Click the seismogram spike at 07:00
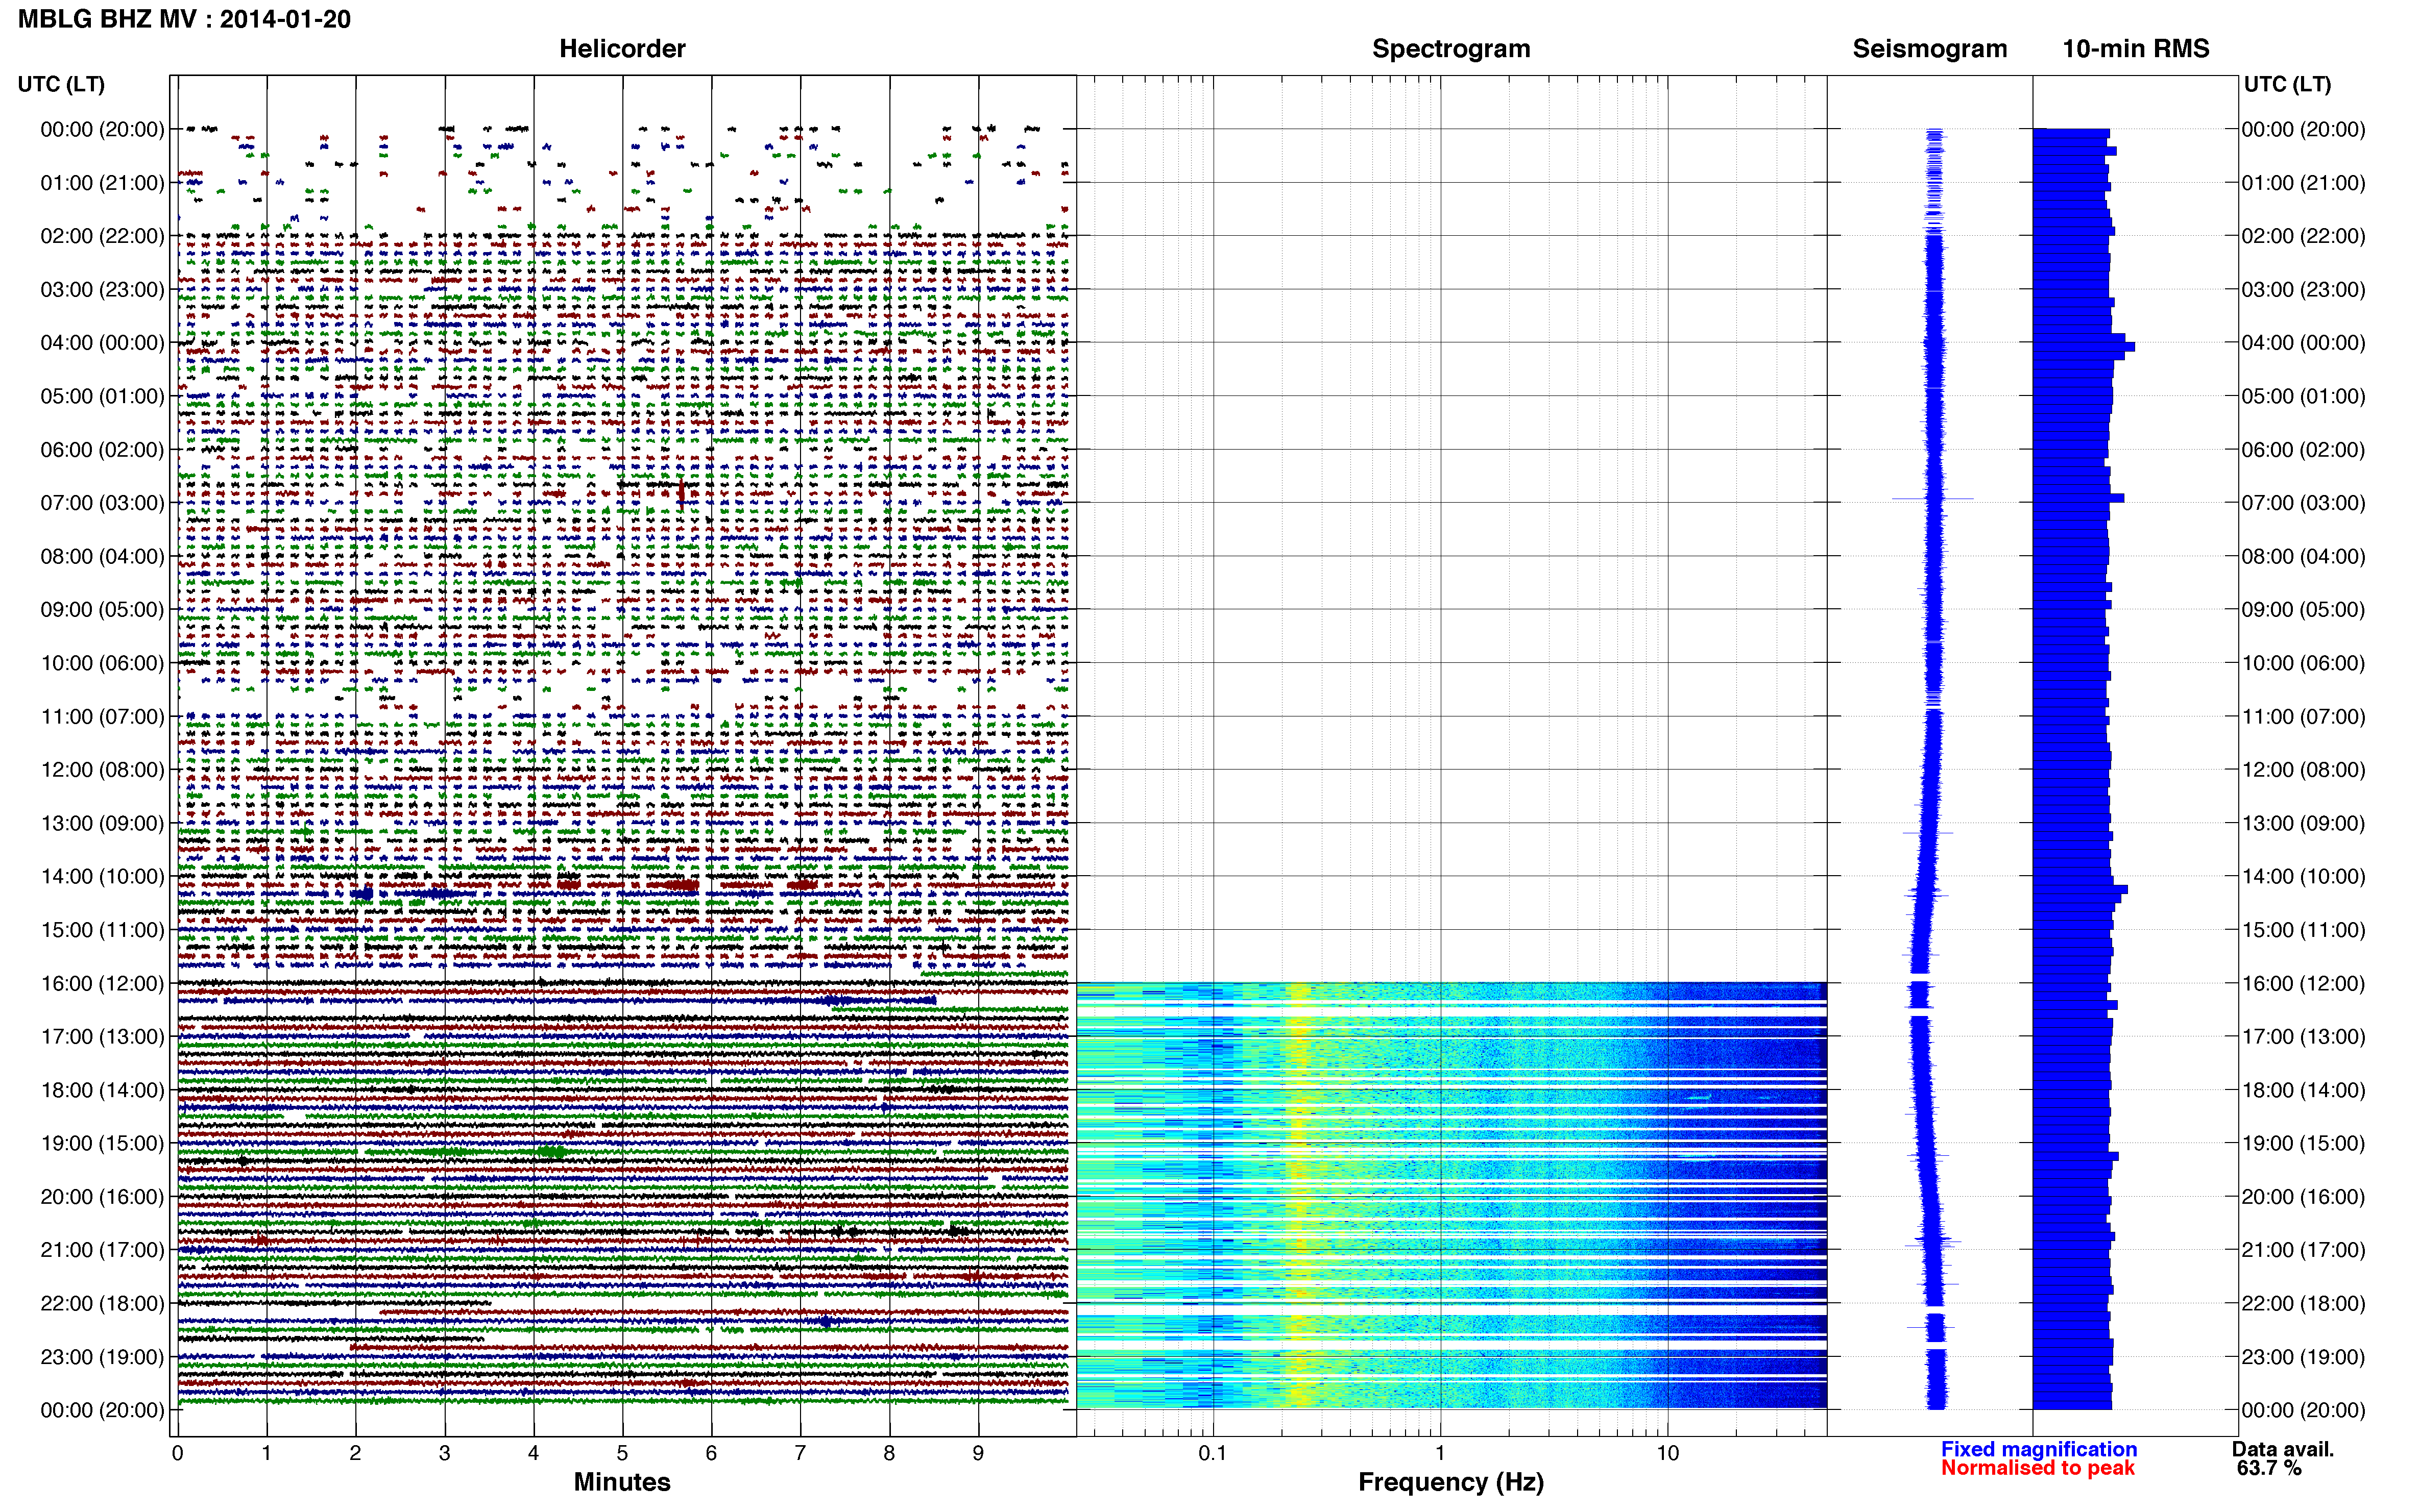Viewport: 2420px width, 1512px height. click(1933, 498)
